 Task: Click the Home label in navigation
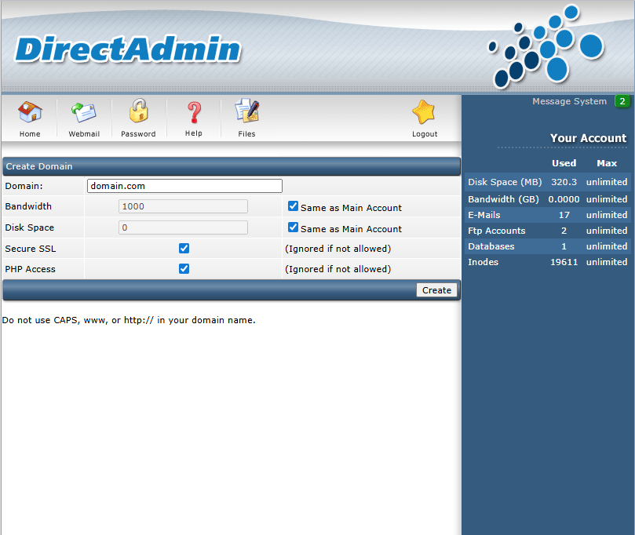point(30,134)
